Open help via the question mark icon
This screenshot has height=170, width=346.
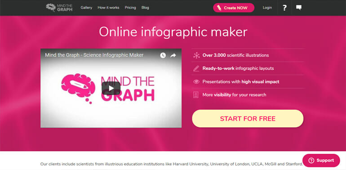point(284,8)
